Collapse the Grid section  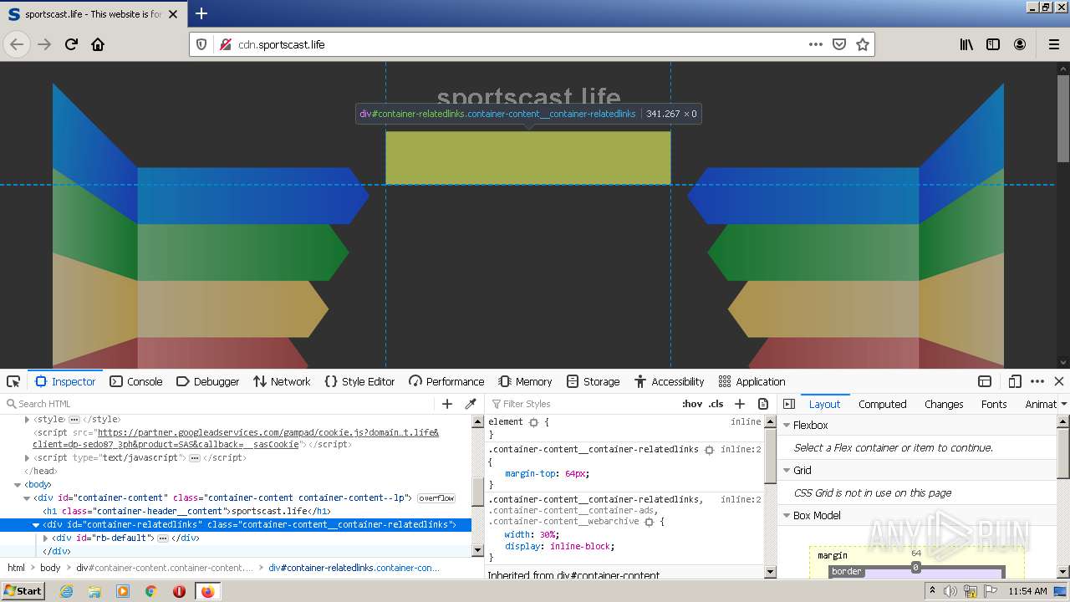787,471
